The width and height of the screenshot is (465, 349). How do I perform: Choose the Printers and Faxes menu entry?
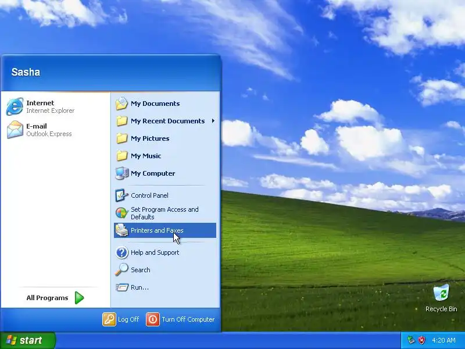165,230
